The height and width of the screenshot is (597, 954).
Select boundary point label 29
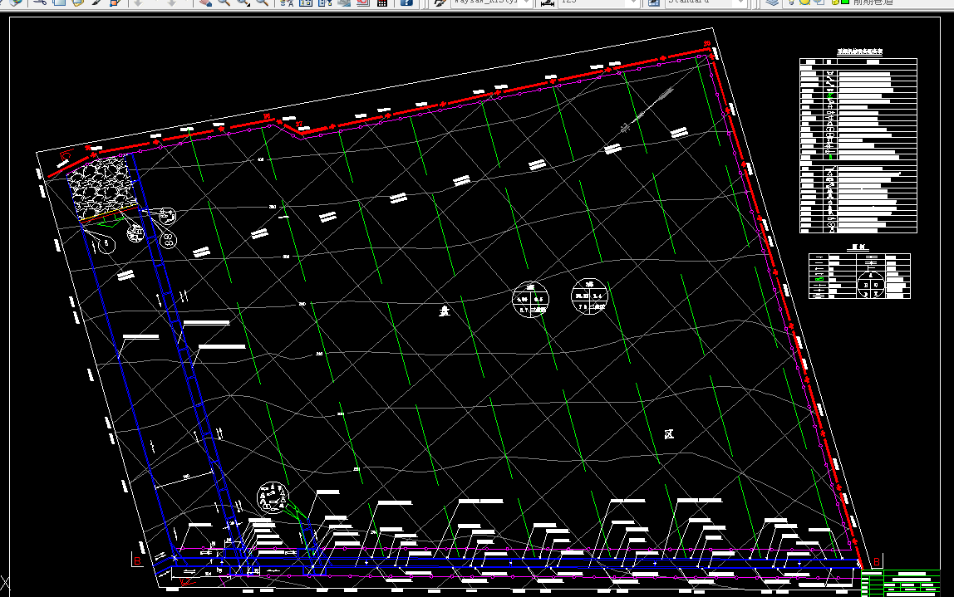[707, 44]
